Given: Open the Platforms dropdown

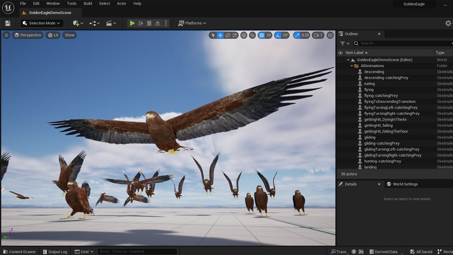Looking at the screenshot, I should [192, 23].
